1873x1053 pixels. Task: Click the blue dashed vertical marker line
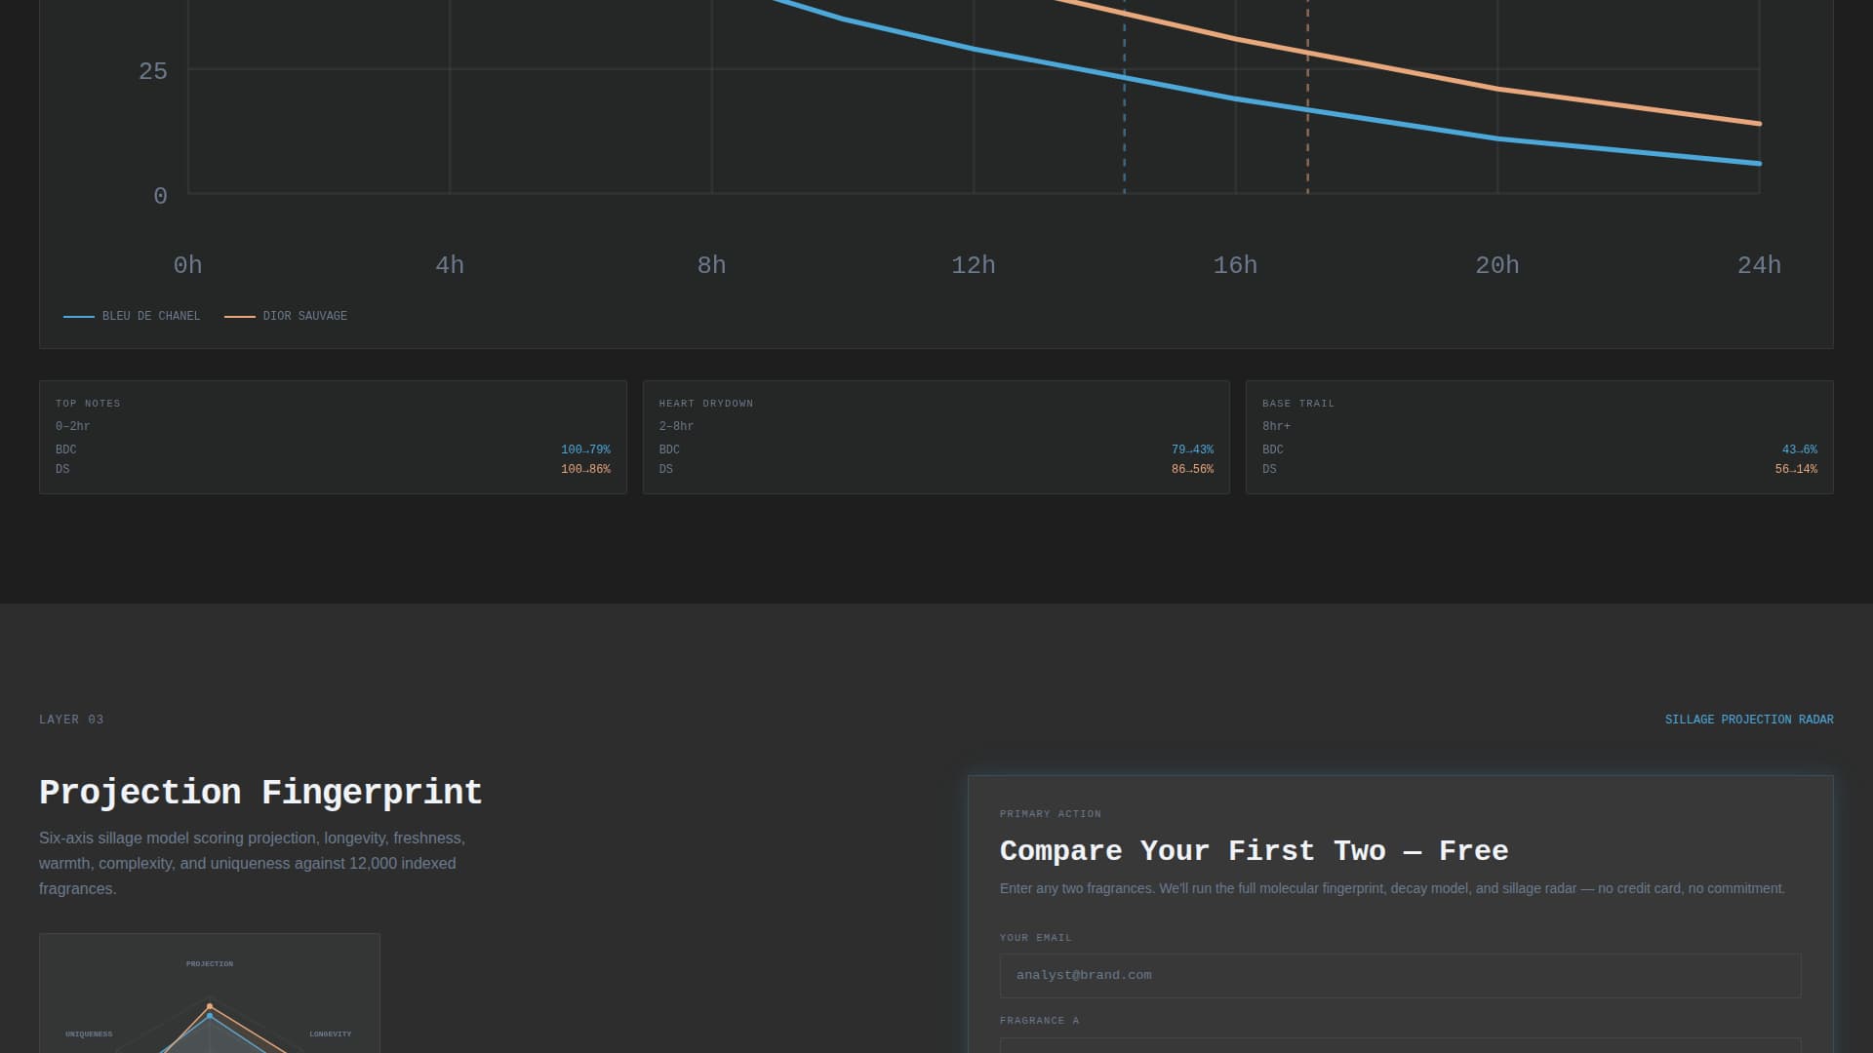(x=1124, y=136)
